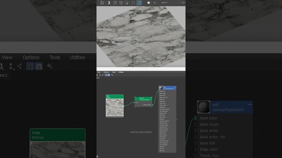Click the clear frame buffer X icon
Viewport: 282px width, 158px height.
(x=121, y=3)
